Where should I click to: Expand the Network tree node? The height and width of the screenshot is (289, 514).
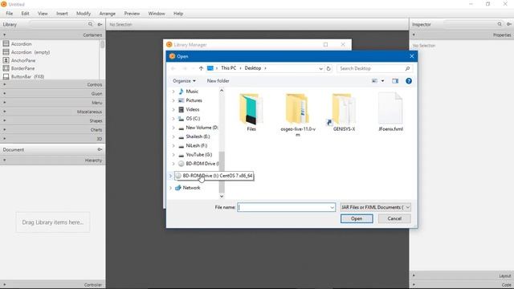(170, 188)
